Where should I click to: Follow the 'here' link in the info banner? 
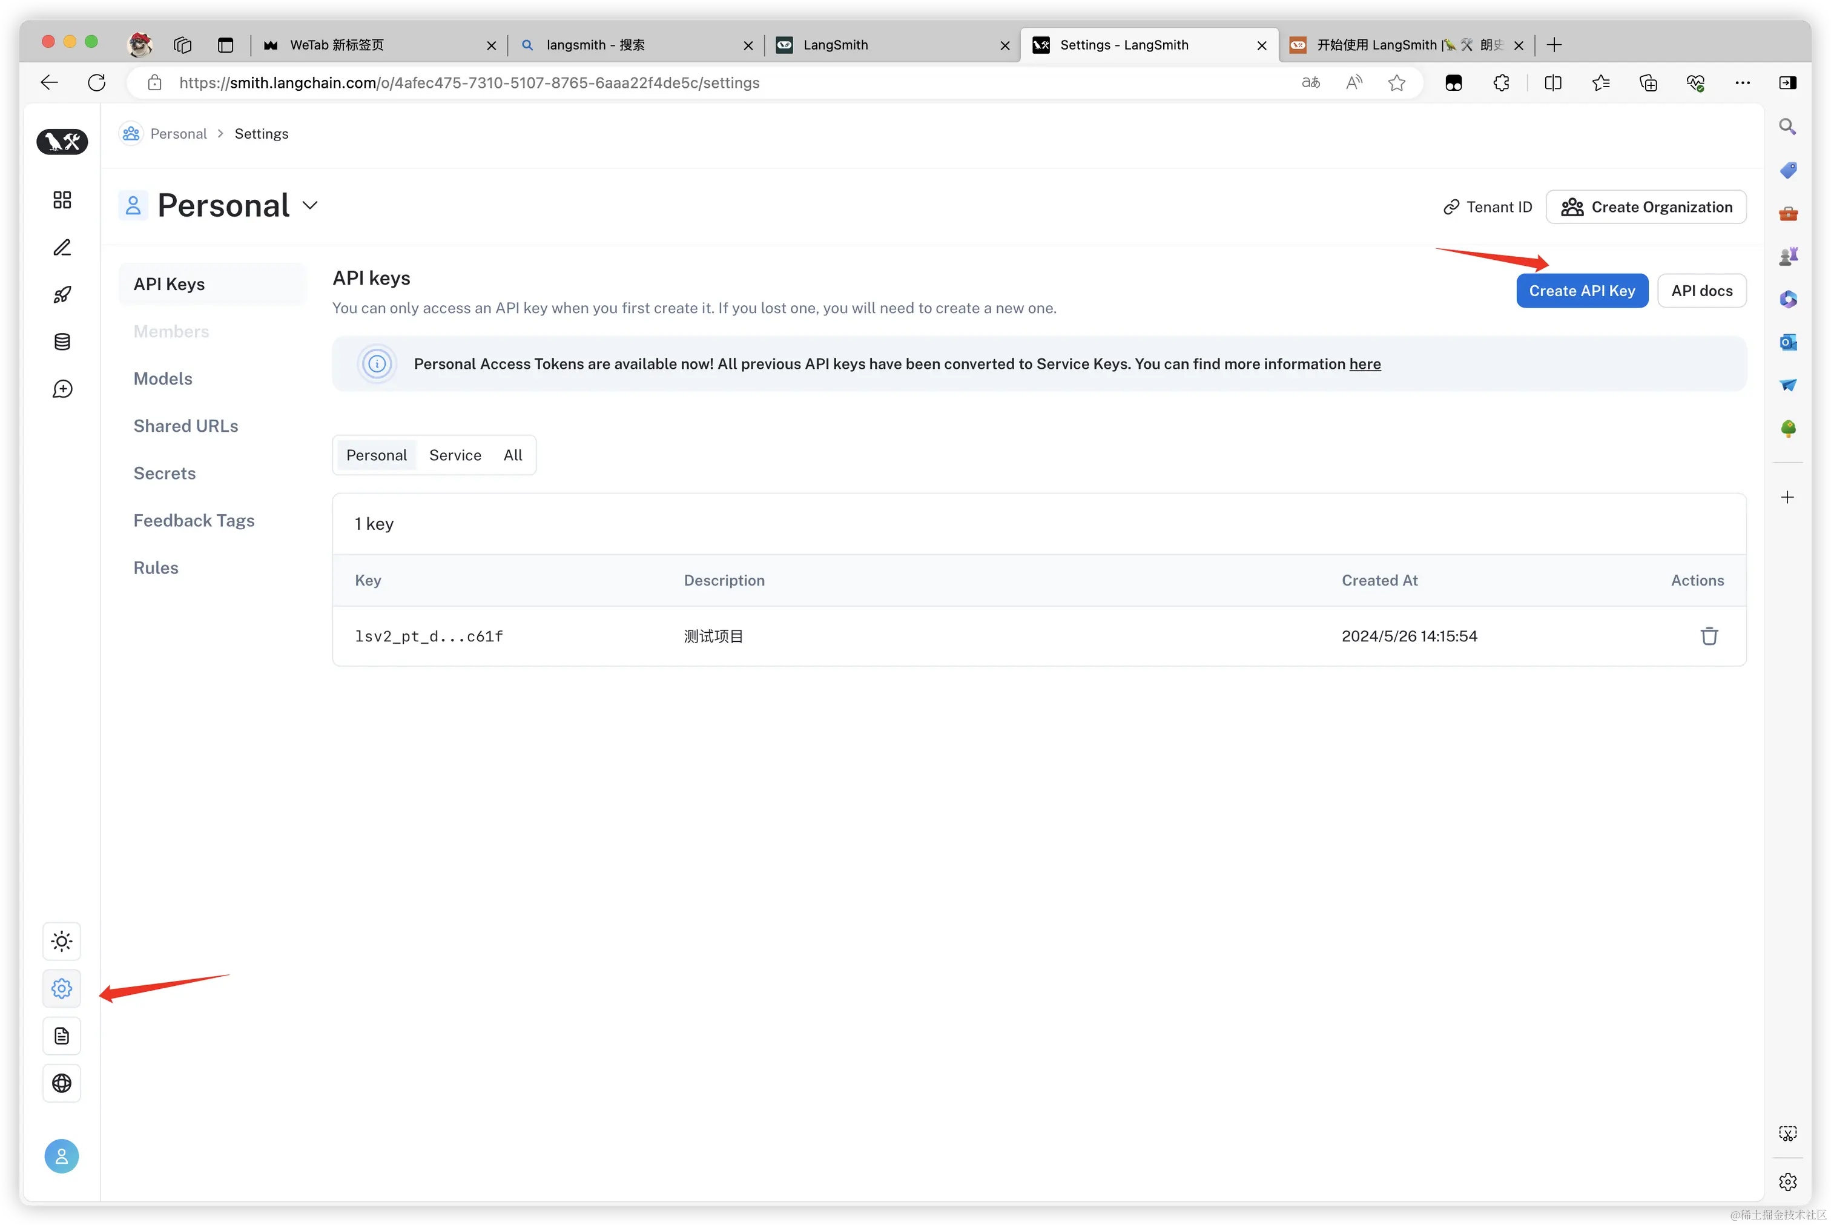[x=1365, y=364]
